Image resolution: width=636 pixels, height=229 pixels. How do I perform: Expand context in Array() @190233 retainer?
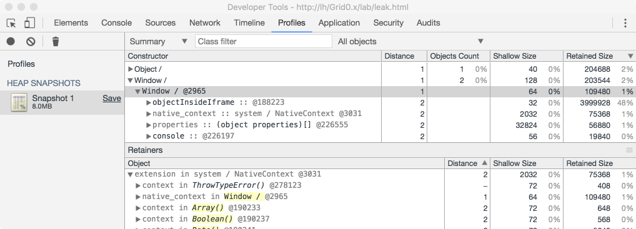pyautogui.click(x=138, y=208)
